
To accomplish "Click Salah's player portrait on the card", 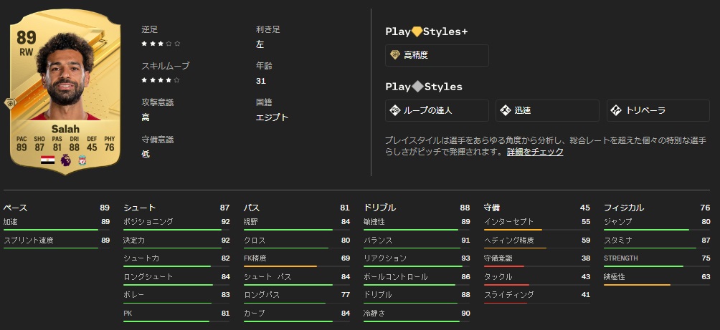I will point(65,79).
